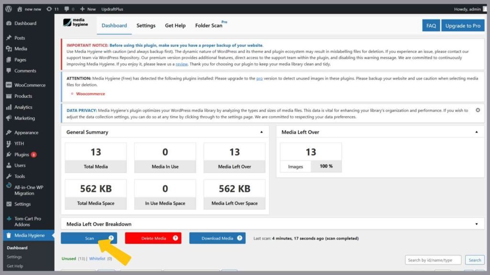This screenshot has height=275, width=490.
Task: Open the updates counter showing 11
Action: click(x=53, y=9)
